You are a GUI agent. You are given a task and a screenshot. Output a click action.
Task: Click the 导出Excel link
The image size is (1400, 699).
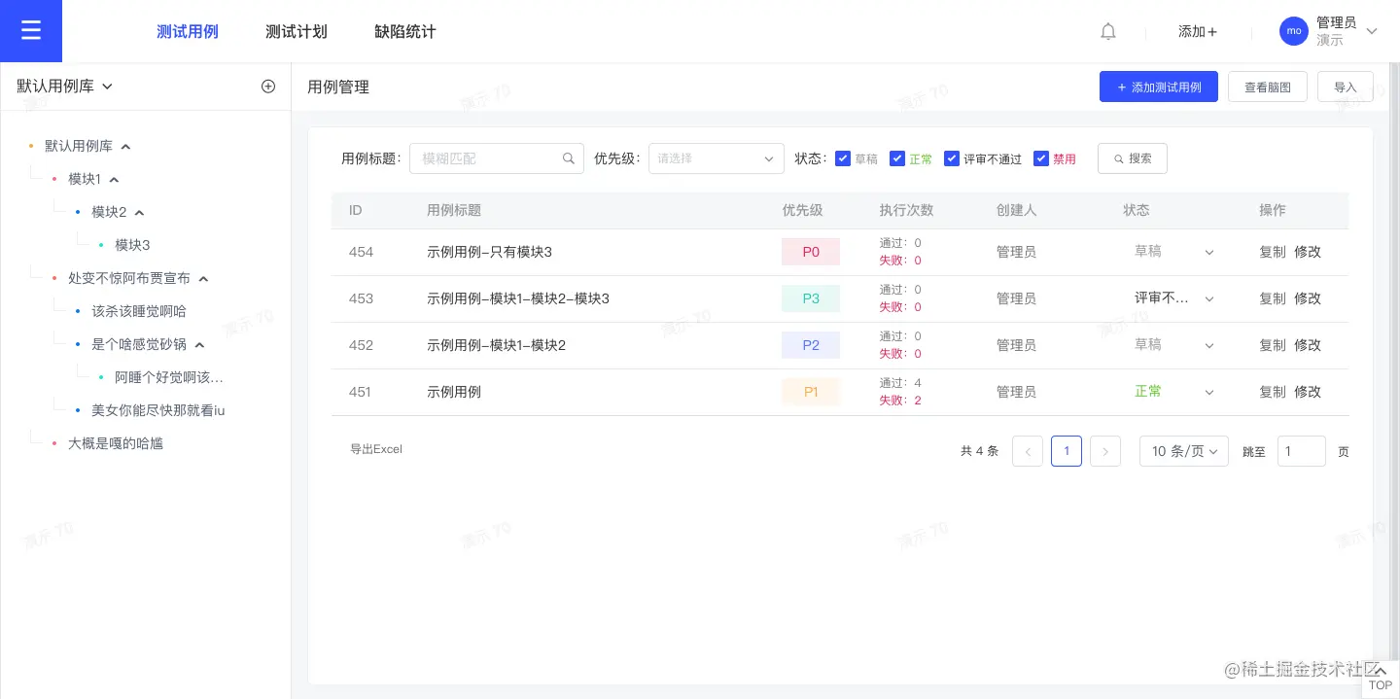[376, 449]
